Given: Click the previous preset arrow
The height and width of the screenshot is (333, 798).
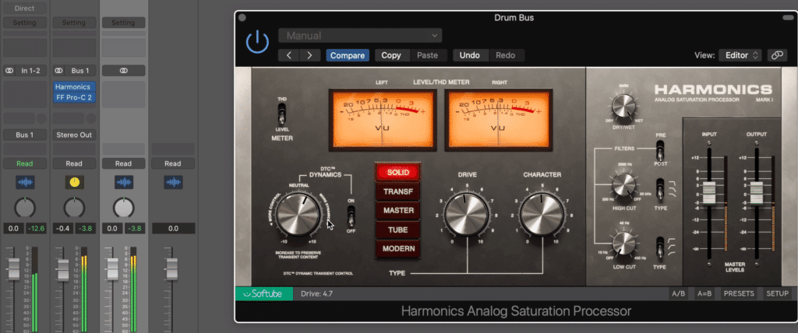Looking at the screenshot, I should tap(289, 55).
